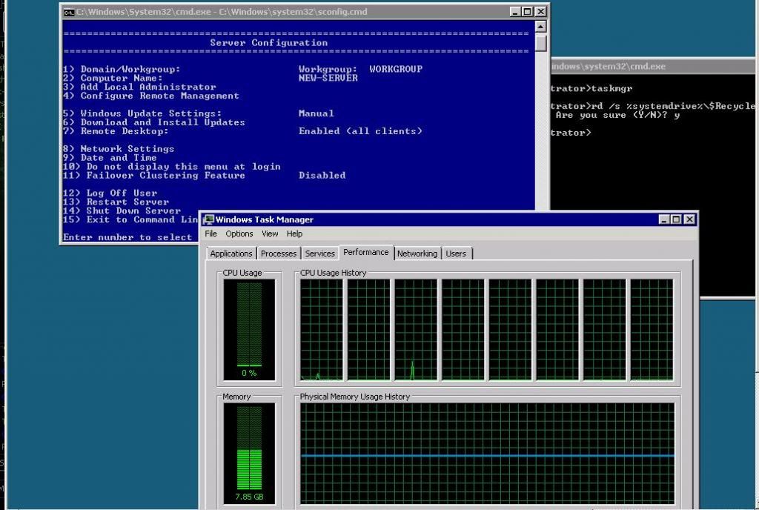
Task: Click the 'Server Configuration' heading
Action: click(x=268, y=43)
